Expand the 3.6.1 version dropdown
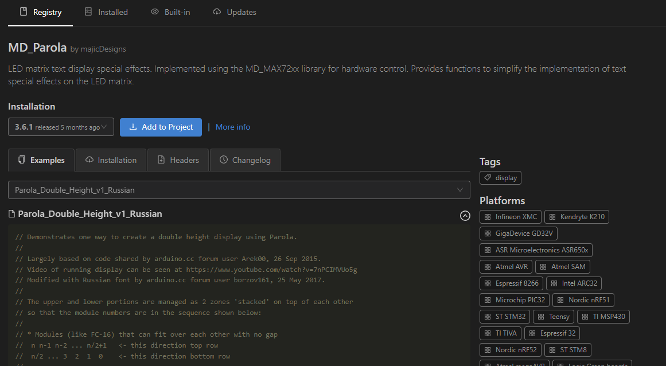Screen dimensions: 666x366 (61, 127)
